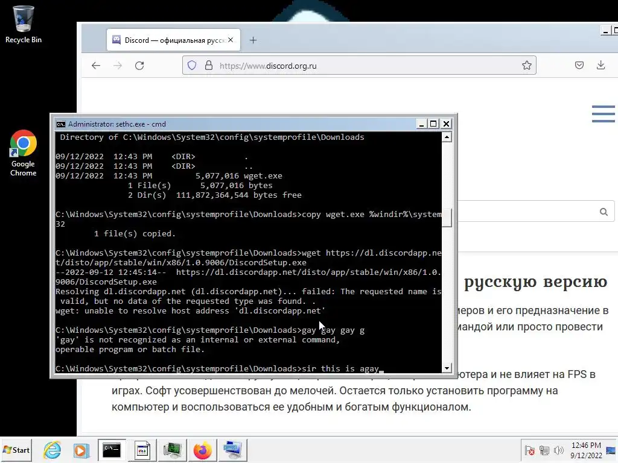Click the Firefox forward arrow button
Screen dimensions: 618x463
[x=118, y=66]
